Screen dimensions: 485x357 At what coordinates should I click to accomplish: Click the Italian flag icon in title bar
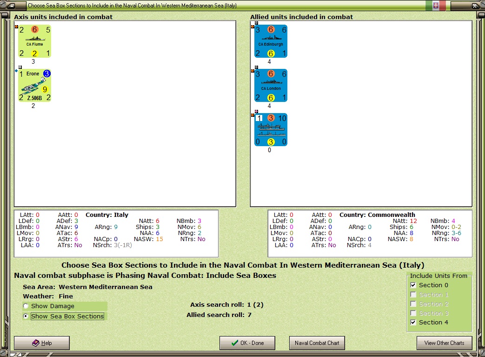tap(436, 5)
